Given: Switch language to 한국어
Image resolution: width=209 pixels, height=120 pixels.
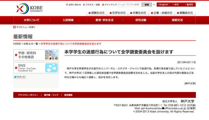Looking at the screenshot, I should tap(189, 5).
